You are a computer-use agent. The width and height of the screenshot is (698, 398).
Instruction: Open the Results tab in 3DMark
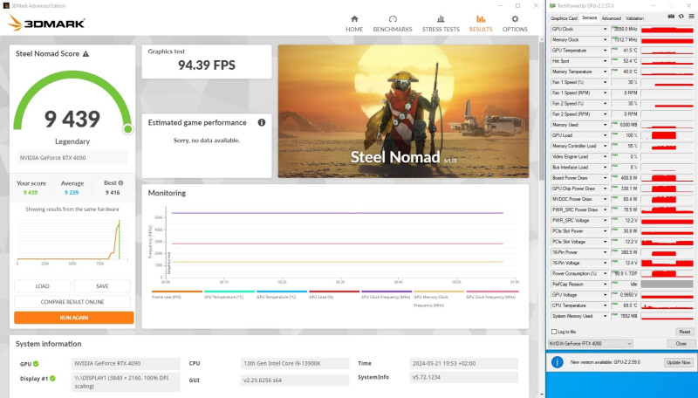tap(481, 24)
